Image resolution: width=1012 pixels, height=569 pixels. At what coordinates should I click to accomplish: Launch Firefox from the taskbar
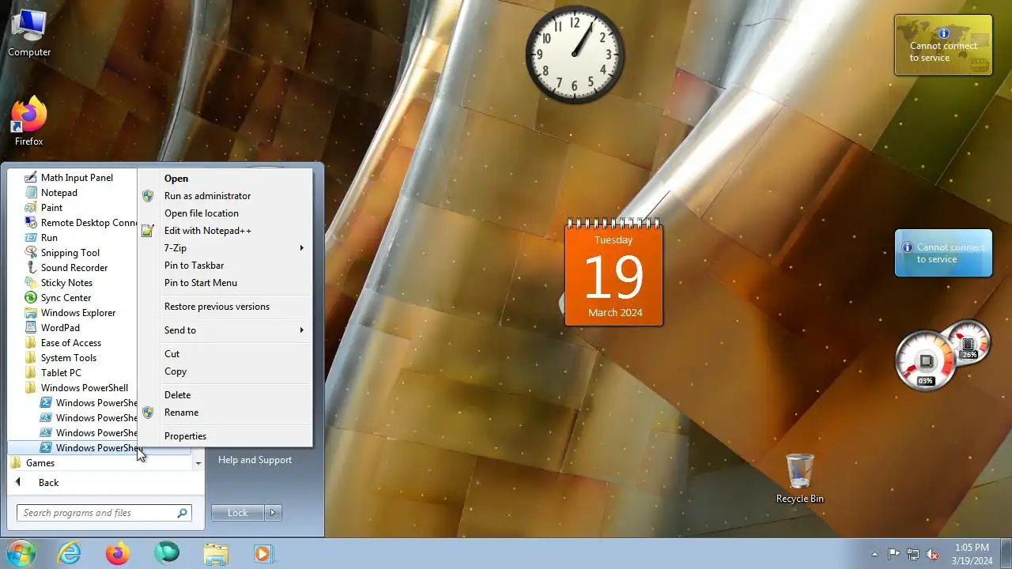[118, 554]
